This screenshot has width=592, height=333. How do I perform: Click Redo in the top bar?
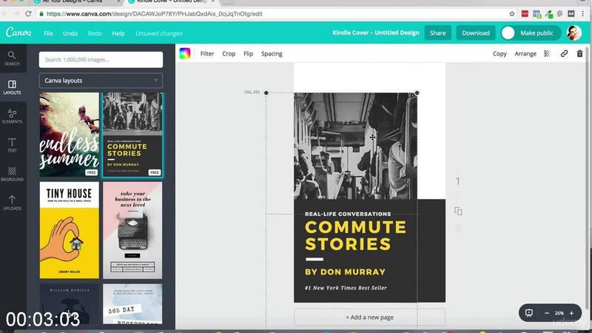[95, 33]
